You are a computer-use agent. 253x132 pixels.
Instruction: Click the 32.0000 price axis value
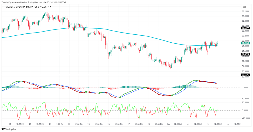click(x=245, y=41)
